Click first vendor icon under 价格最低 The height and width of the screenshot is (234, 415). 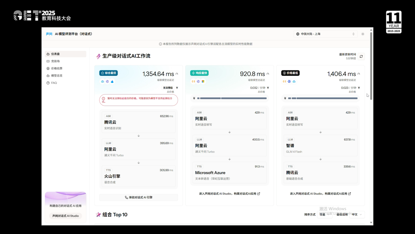tap(284, 81)
